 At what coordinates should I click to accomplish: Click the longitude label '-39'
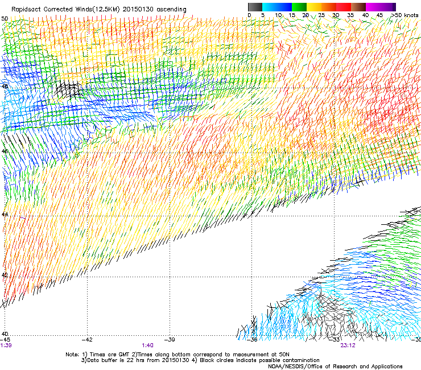(x=170, y=340)
